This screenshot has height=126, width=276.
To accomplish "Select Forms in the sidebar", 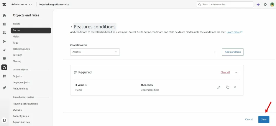I will 31,30.
